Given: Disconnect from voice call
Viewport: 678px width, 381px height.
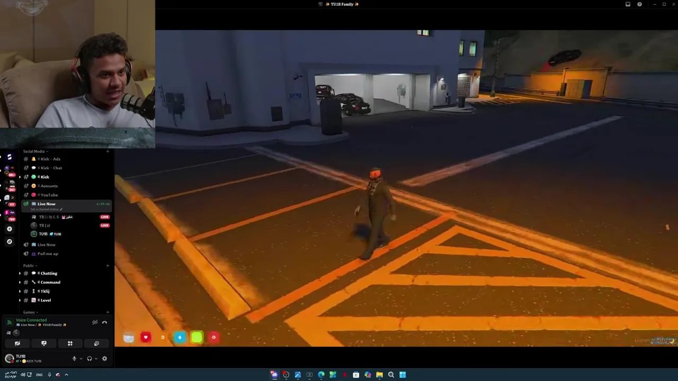Looking at the screenshot, I should tap(104, 322).
